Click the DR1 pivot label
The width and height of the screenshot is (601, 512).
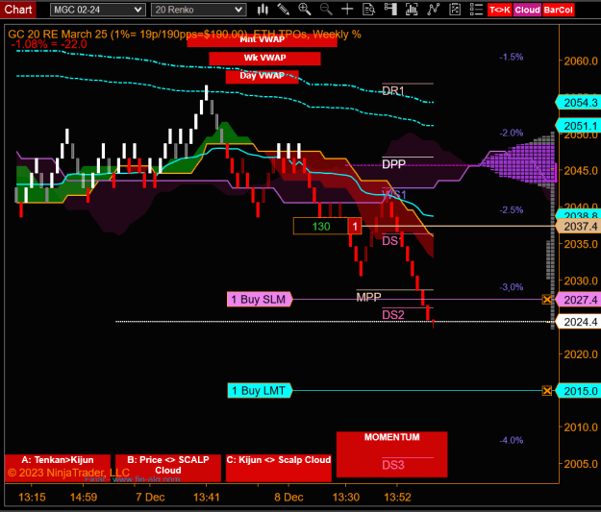click(393, 91)
